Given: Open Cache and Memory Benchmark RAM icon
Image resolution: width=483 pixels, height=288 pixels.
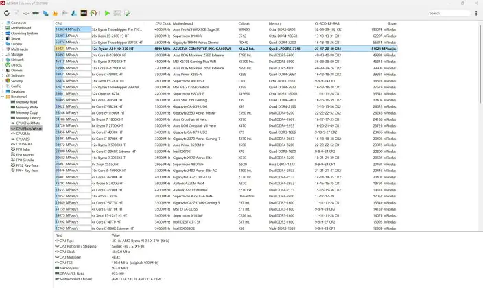Looking at the screenshot, I should (x=36, y=13).
